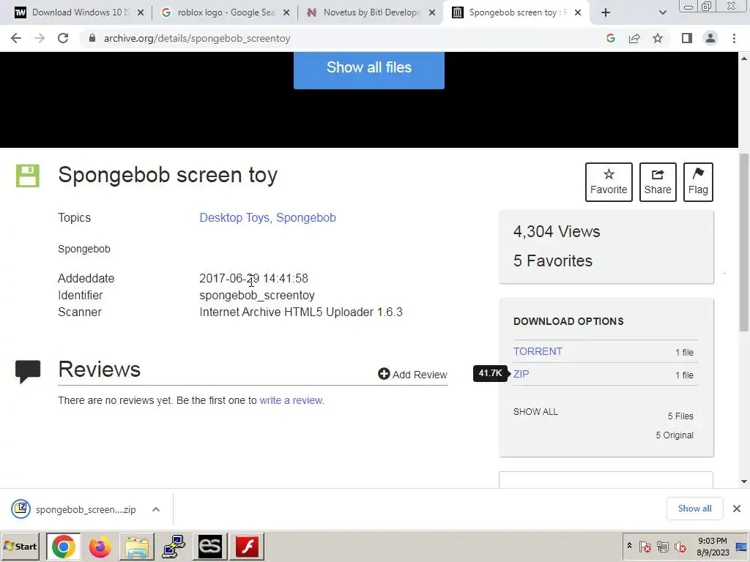Open the Chrome profile avatar

click(x=710, y=38)
